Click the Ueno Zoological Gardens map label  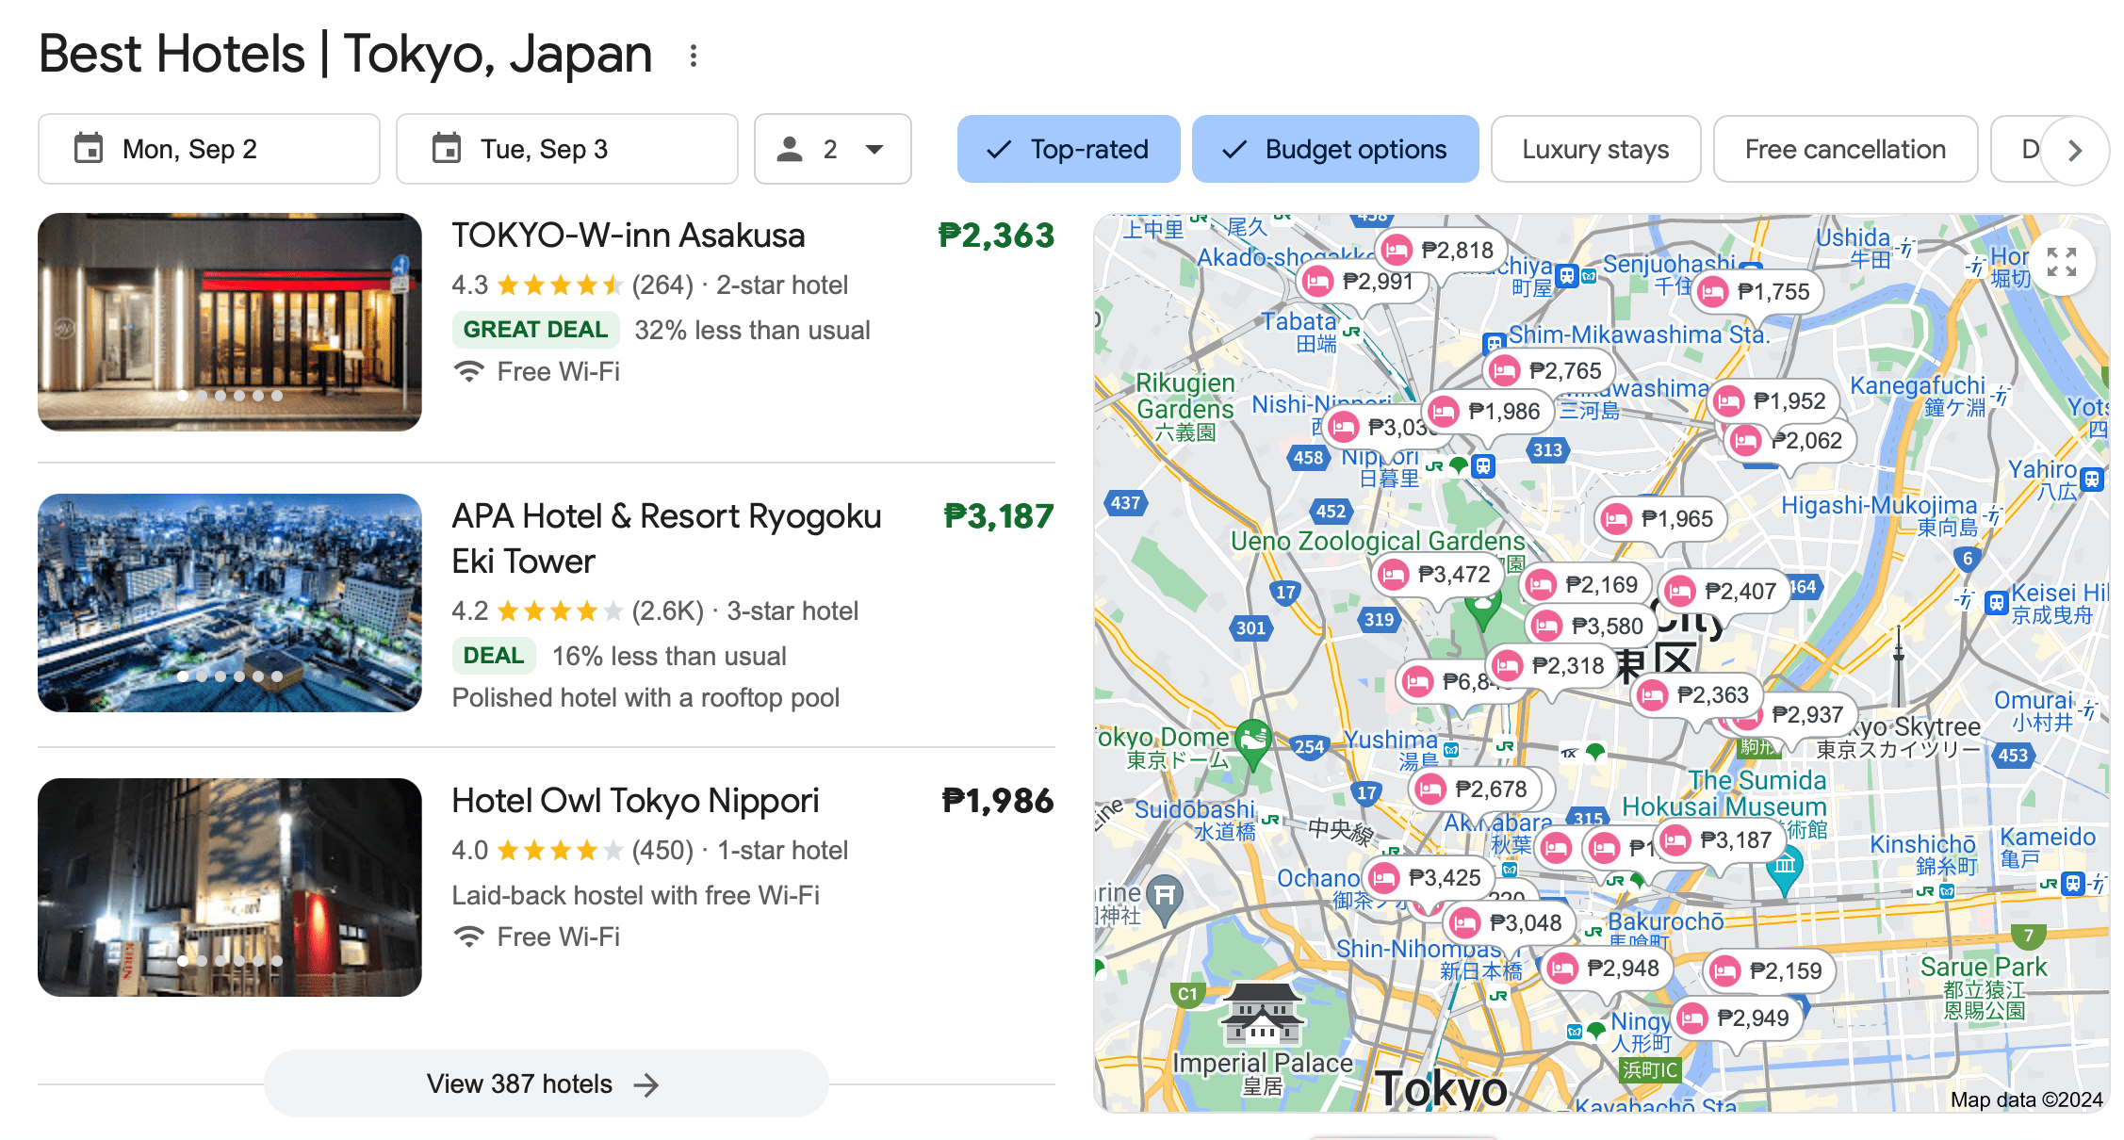[1378, 541]
